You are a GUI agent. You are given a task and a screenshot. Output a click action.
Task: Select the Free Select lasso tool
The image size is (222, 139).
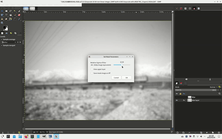[x=11, y=11]
